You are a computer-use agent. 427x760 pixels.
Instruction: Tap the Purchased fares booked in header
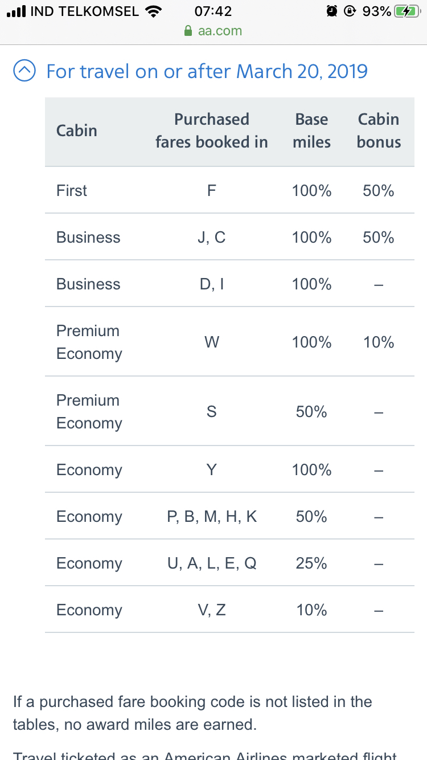212,130
